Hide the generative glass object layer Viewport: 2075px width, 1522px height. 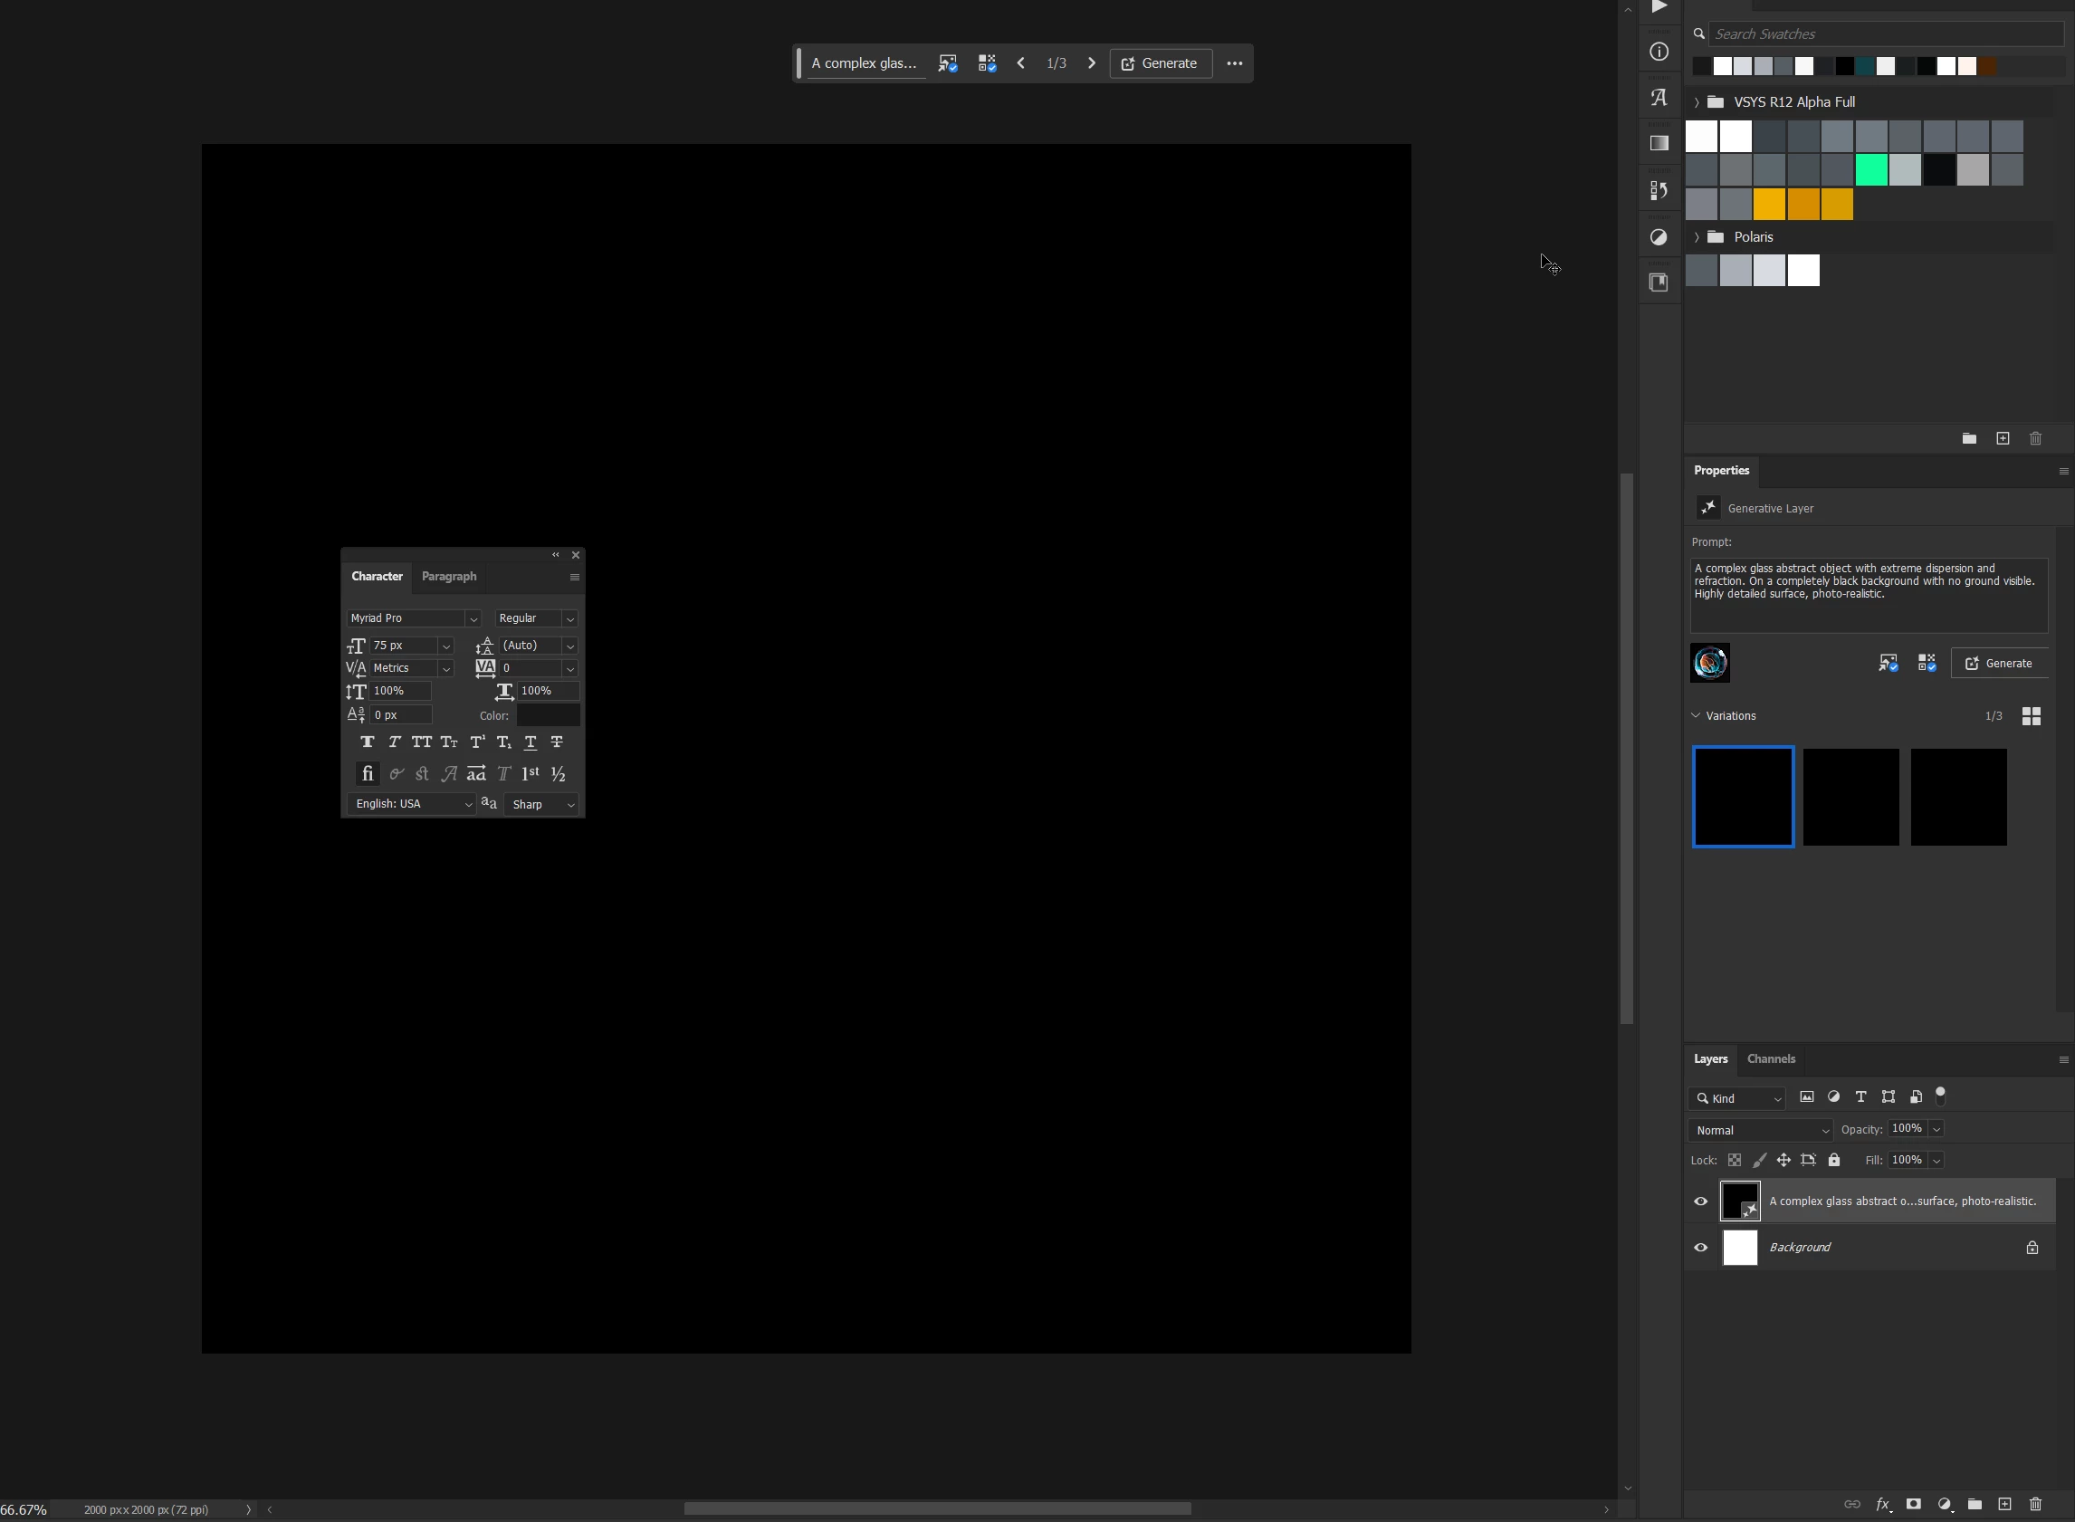click(1701, 1201)
